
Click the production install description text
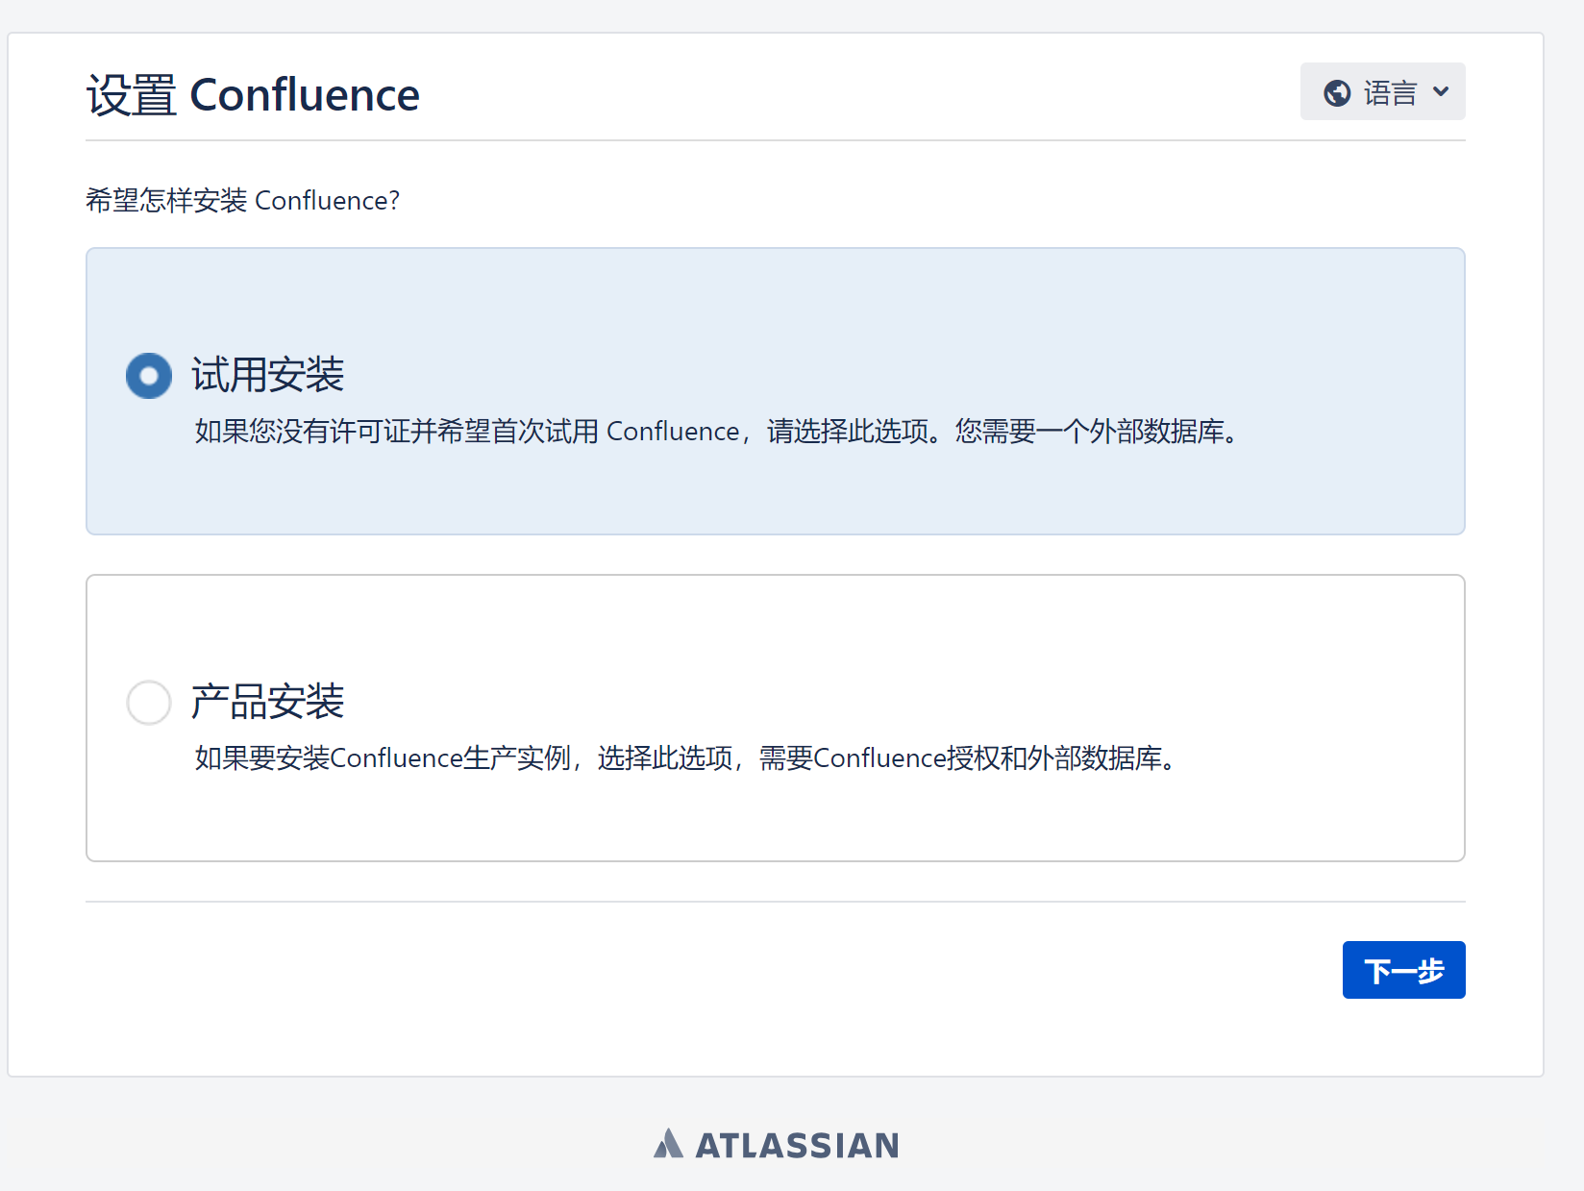pos(685,758)
